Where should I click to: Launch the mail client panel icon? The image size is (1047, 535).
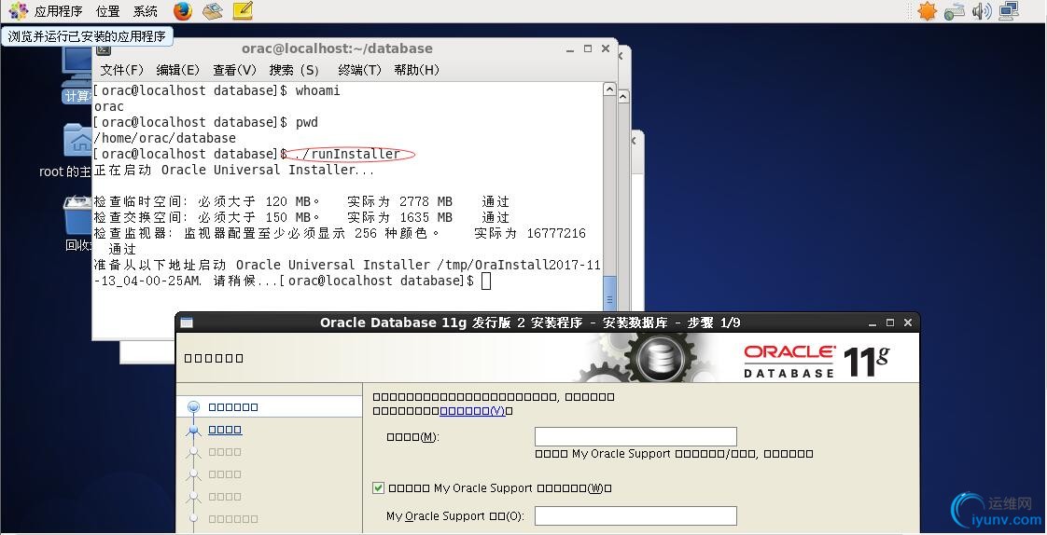coord(213,10)
